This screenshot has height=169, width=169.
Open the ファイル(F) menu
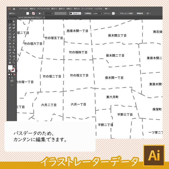[24, 9]
